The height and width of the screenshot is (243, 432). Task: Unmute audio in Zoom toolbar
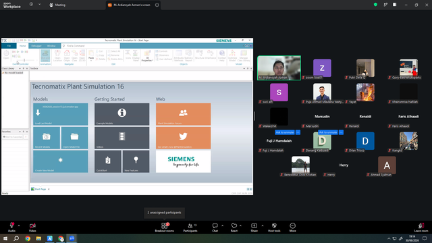(x=11, y=227)
